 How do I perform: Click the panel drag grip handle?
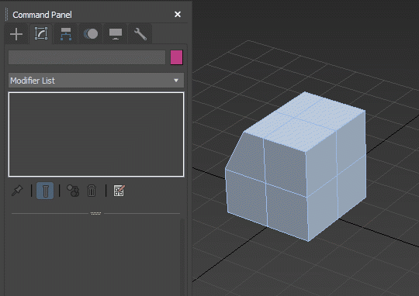coord(7,15)
